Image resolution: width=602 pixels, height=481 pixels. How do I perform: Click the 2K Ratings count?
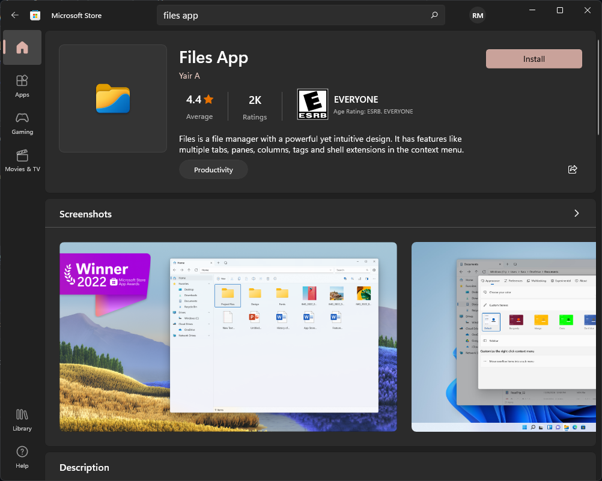pos(255,107)
